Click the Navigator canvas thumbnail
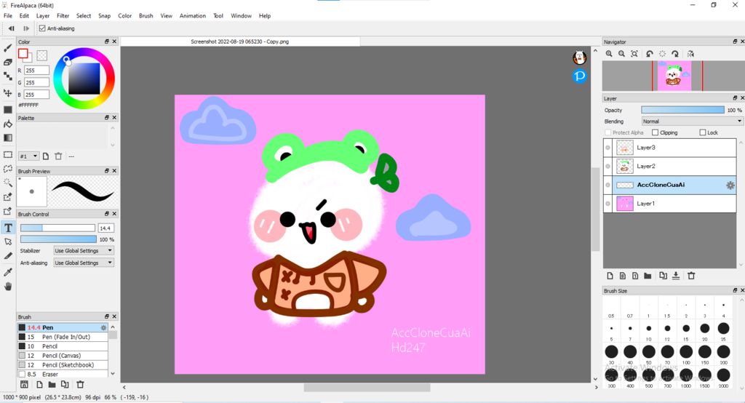745x403 pixels. 674,76
